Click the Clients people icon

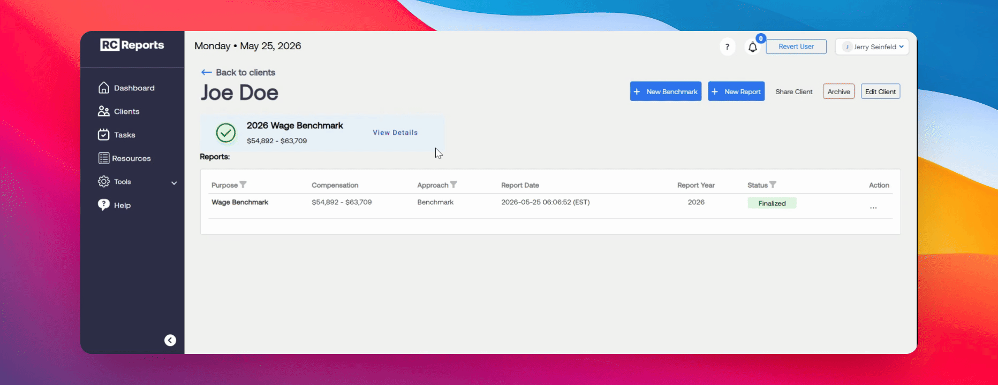(x=104, y=111)
